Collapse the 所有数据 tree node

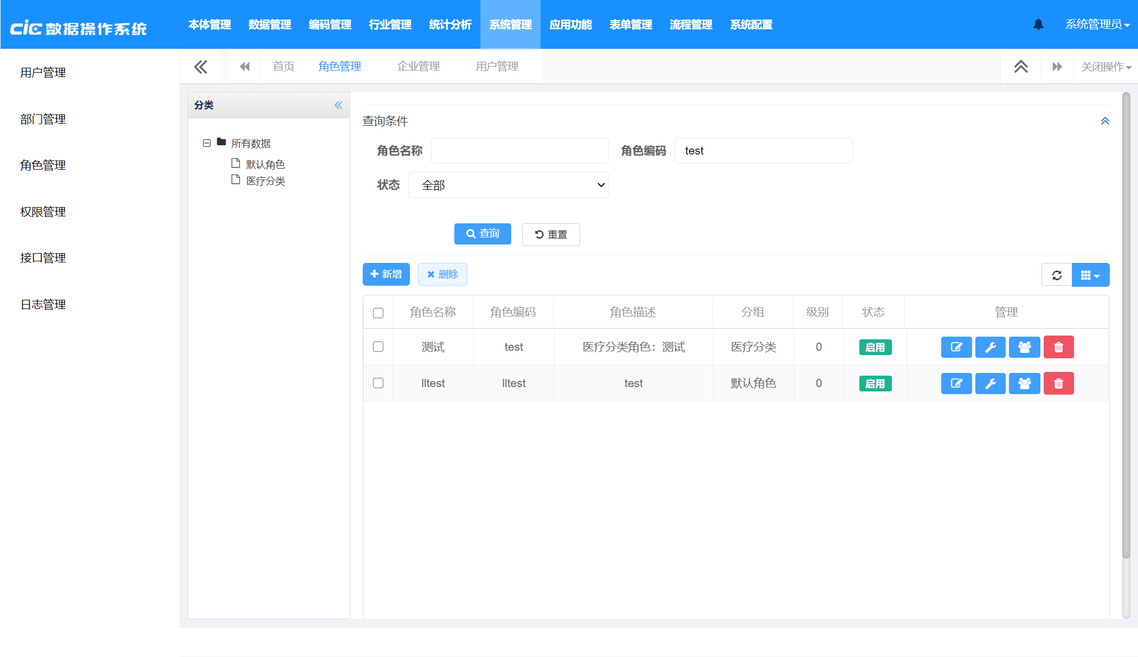[x=207, y=143]
